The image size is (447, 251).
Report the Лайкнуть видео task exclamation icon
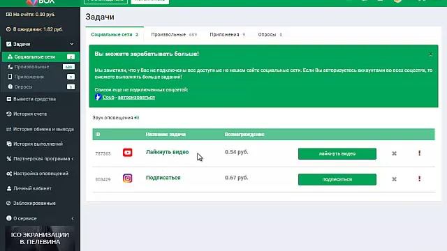click(x=419, y=153)
